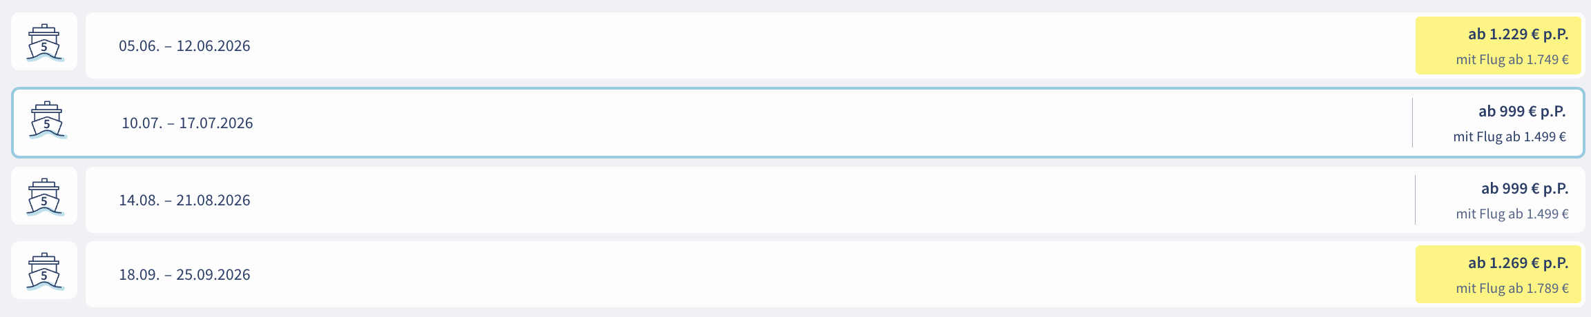Viewport: 1591px width, 317px height.
Task: Click empty area of the highlighted July row
Action: pyautogui.click(x=760, y=123)
